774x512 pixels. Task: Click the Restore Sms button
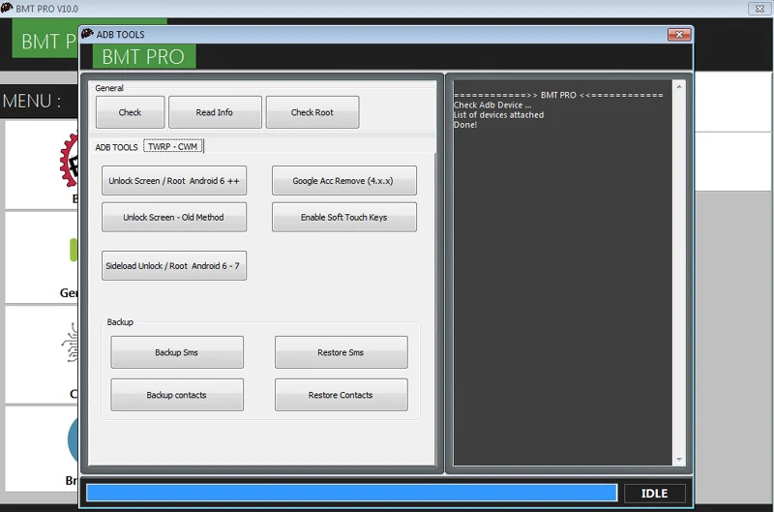click(x=342, y=352)
